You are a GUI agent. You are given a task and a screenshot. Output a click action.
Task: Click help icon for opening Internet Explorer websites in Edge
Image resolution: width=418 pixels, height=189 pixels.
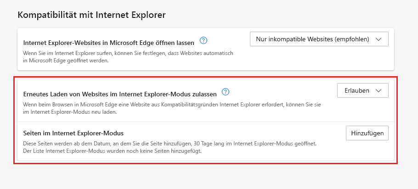coord(204,40)
